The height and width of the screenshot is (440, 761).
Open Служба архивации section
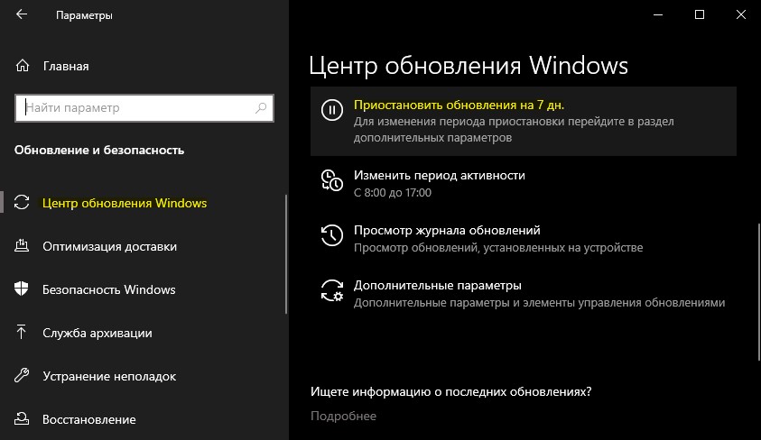[97, 333]
